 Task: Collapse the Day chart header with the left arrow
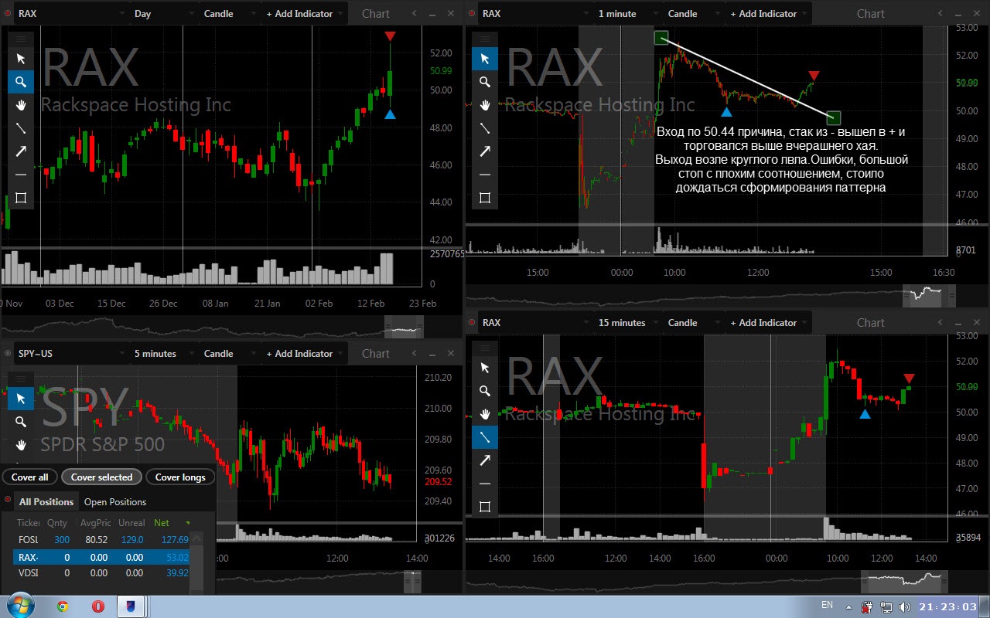tap(414, 13)
